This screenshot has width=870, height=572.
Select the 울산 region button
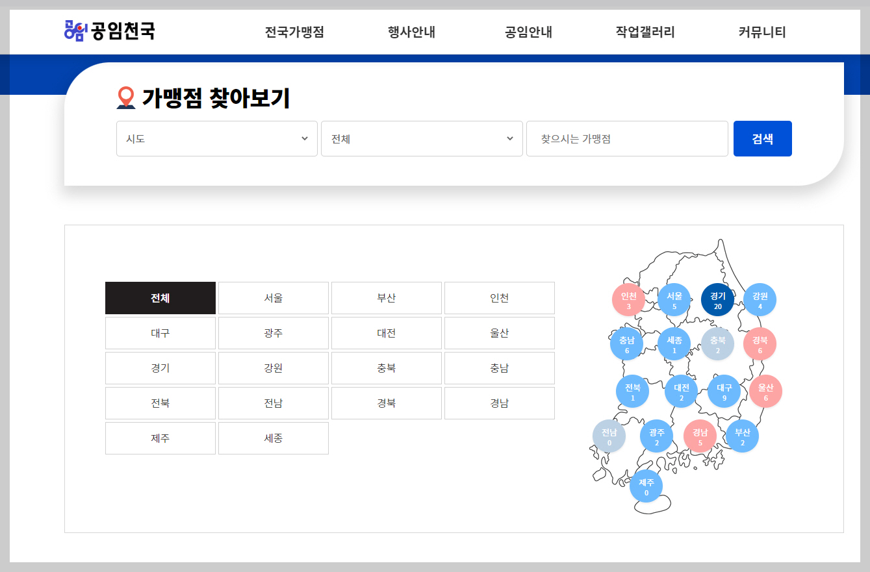(x=500, y=333)
